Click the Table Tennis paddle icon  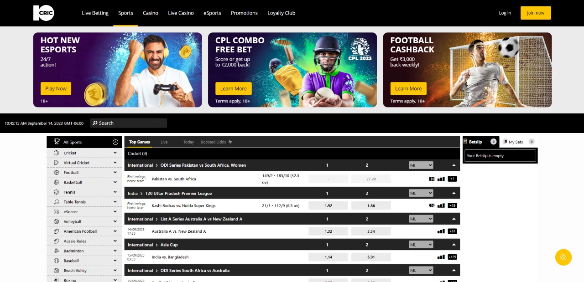[x=56, y=202]
